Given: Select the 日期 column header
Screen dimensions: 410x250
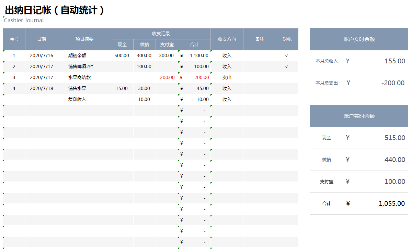Looking at the screenshot, I should [42, 39].
